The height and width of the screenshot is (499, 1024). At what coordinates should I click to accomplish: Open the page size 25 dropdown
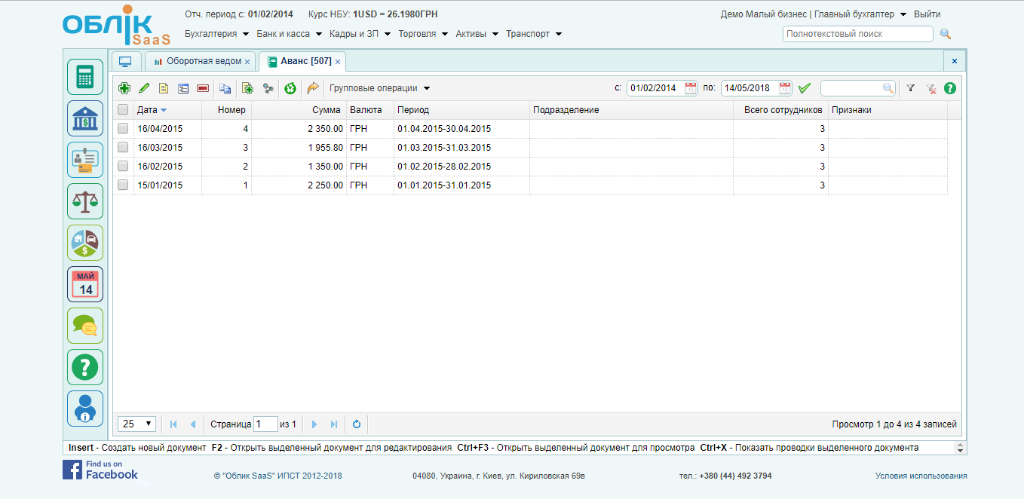137,424
